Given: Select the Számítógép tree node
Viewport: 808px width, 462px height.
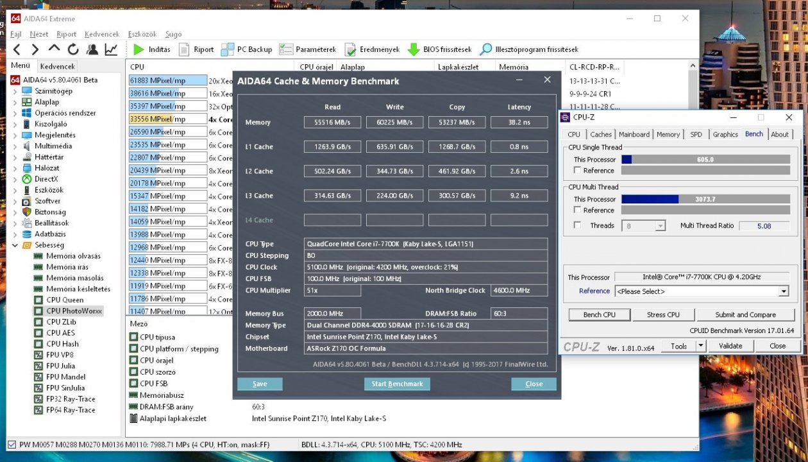Looking at the screenshot, I should click(53, 90).
